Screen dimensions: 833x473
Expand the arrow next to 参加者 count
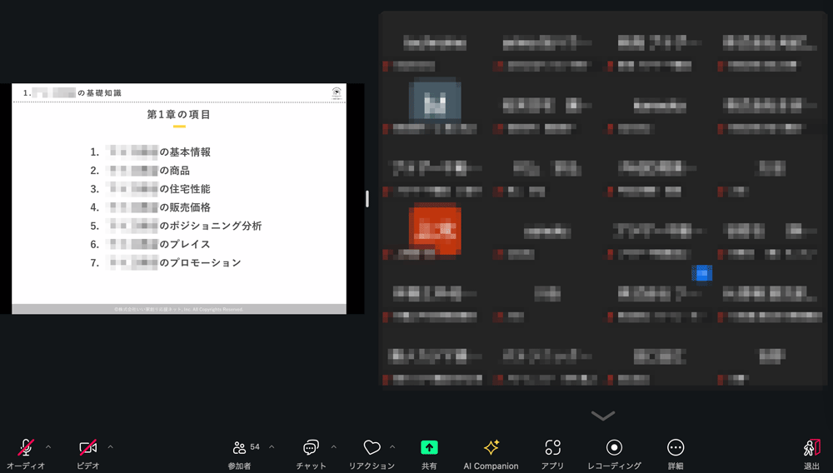[x=272, y=447]
